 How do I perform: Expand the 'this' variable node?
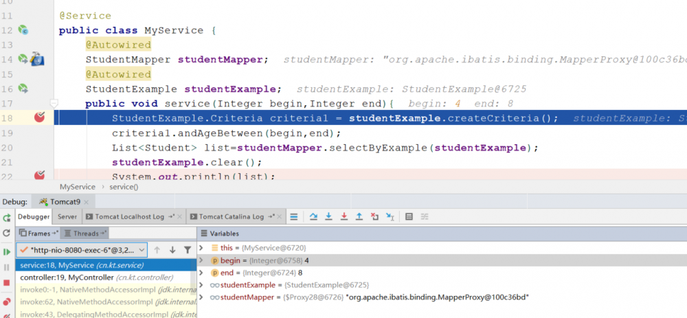click(x=201, y=248)
